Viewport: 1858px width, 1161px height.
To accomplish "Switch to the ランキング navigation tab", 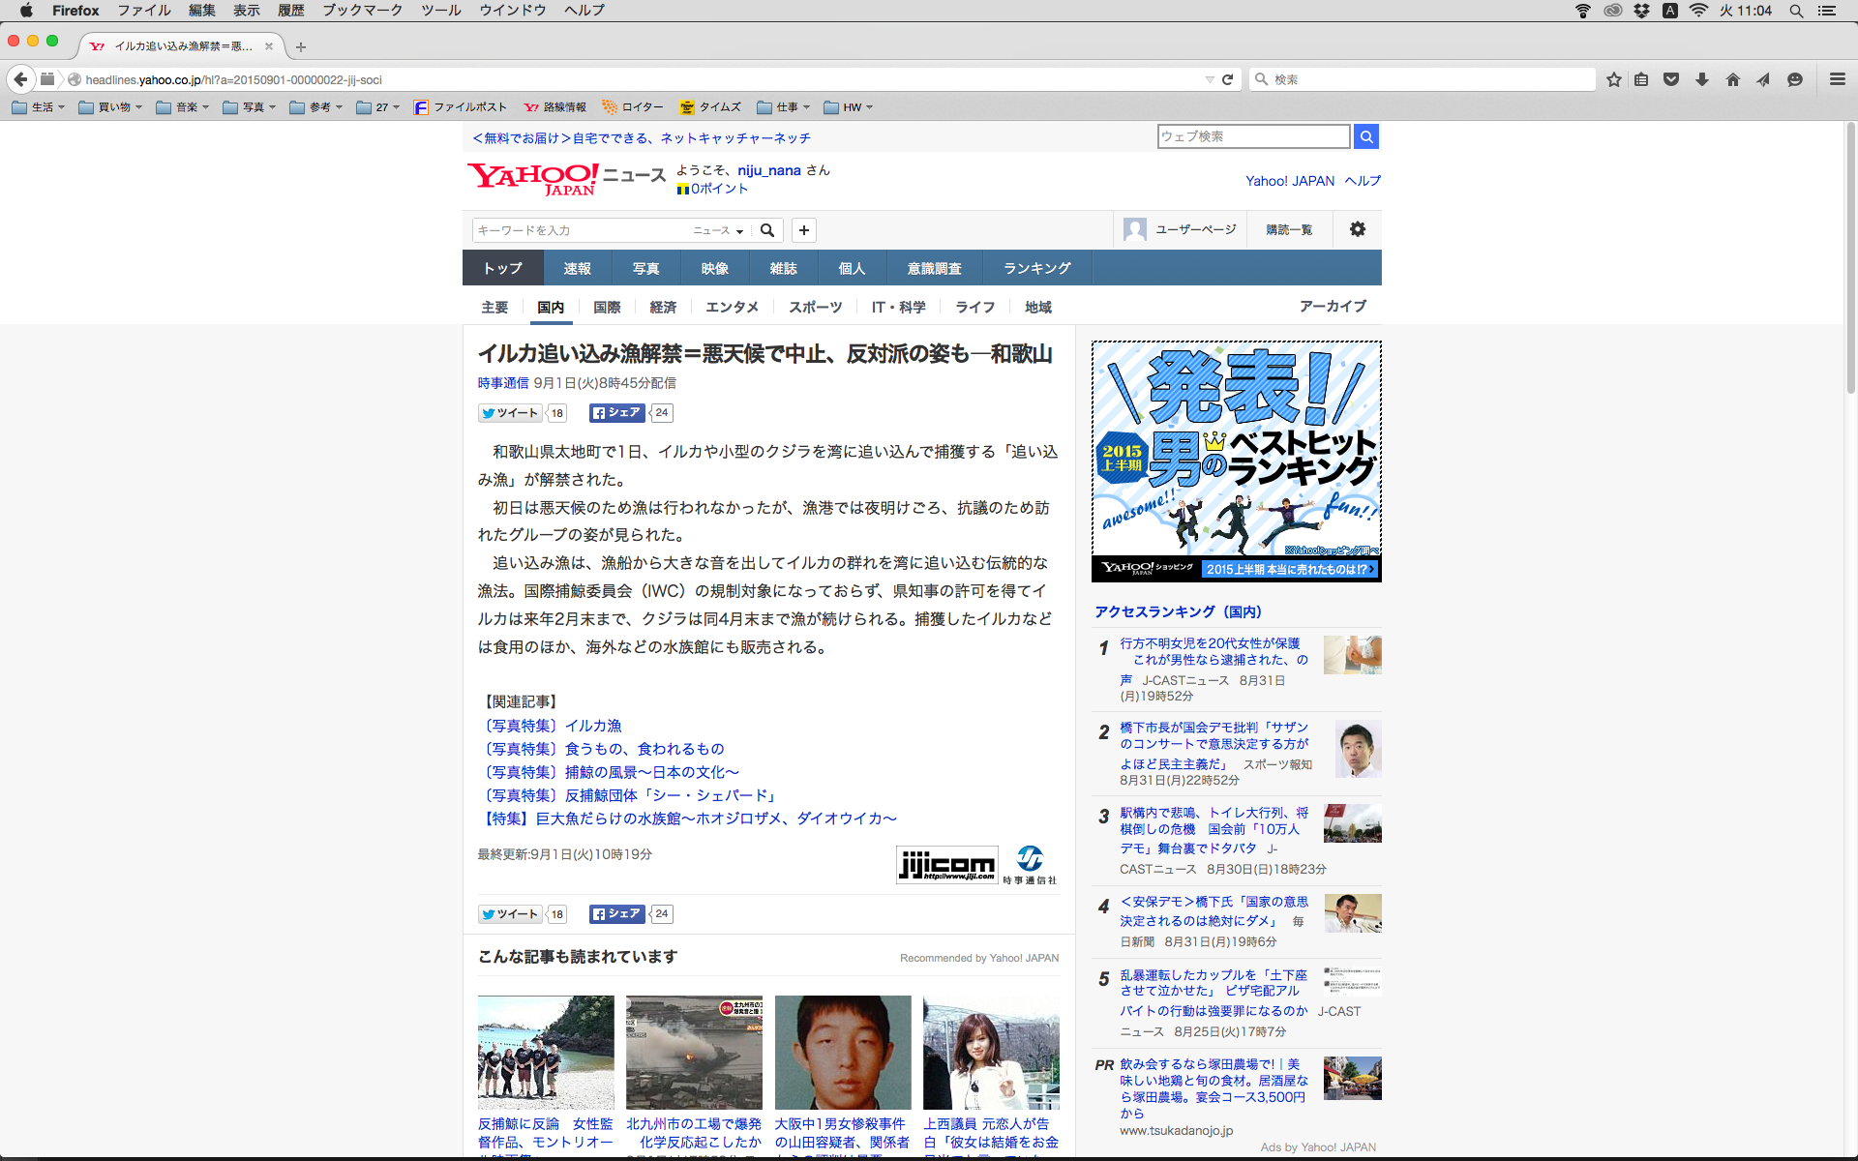I will coord(1036,268).
